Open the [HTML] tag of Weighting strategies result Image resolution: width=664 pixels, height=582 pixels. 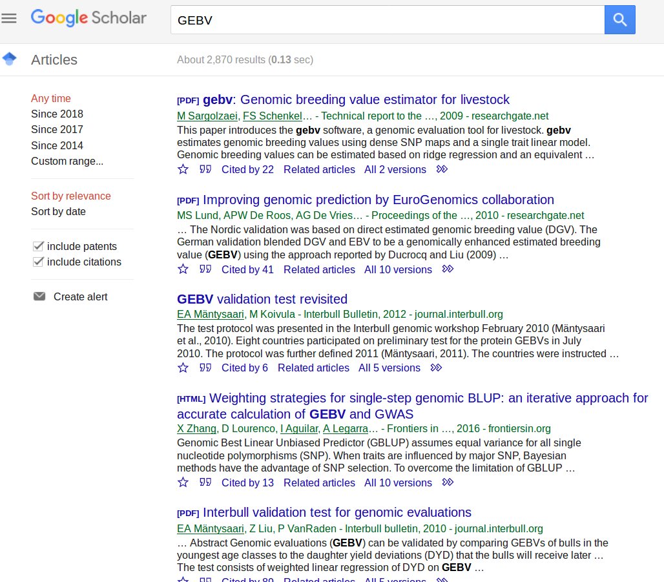tap(191, 399)
